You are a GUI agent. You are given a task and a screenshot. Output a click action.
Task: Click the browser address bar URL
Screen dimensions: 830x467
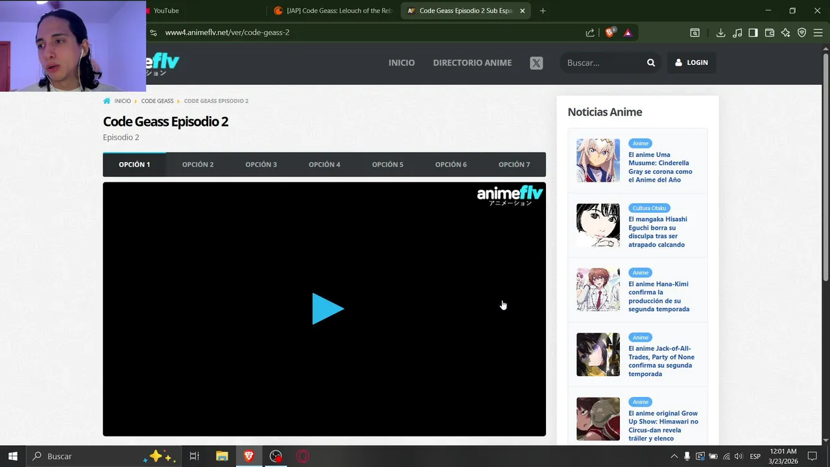[227, 32]
